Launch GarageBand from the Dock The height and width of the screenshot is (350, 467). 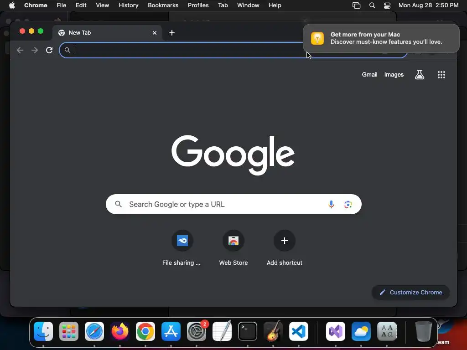(x=273, y=331)
